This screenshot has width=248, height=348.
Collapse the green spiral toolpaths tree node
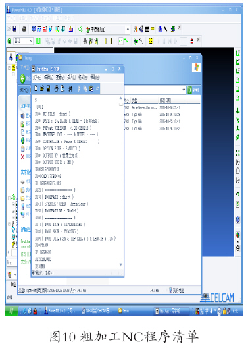9,198
